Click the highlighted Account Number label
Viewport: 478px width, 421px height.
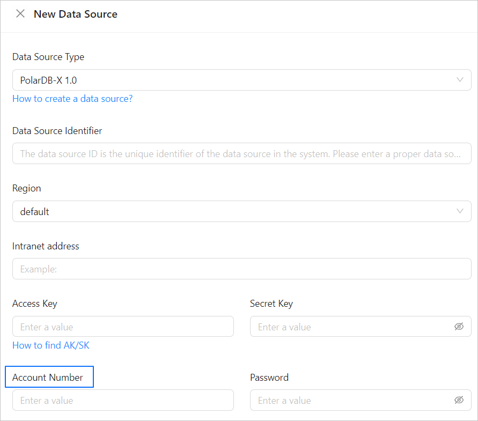pyautogui.click(x=48, y=378)
